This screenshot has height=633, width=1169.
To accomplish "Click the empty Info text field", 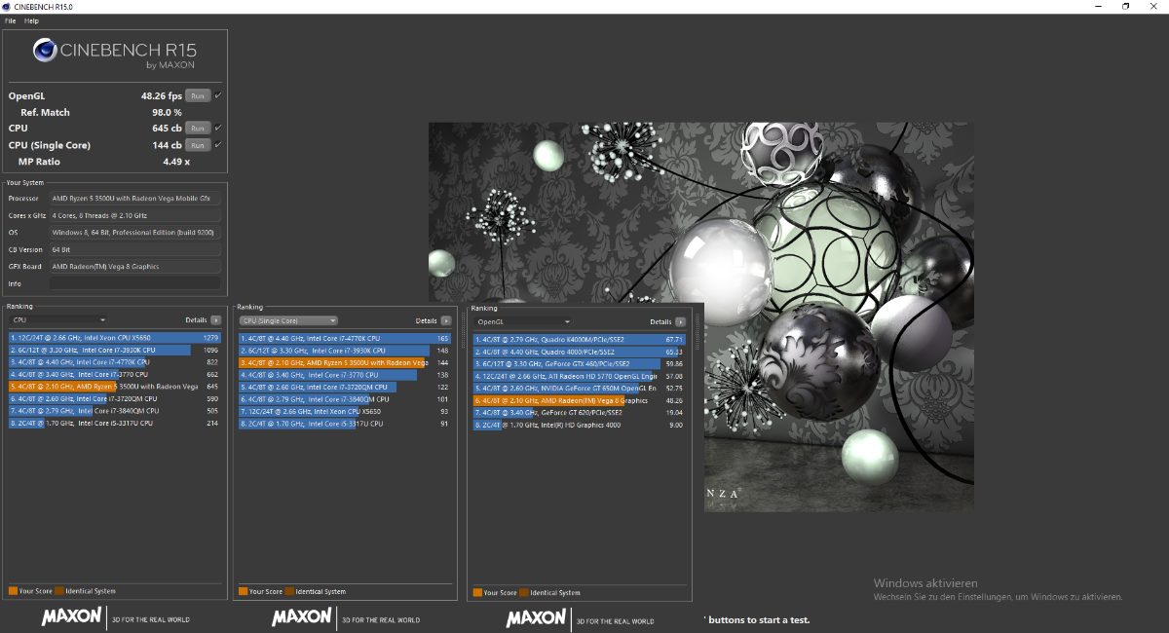I will point(134,283).
